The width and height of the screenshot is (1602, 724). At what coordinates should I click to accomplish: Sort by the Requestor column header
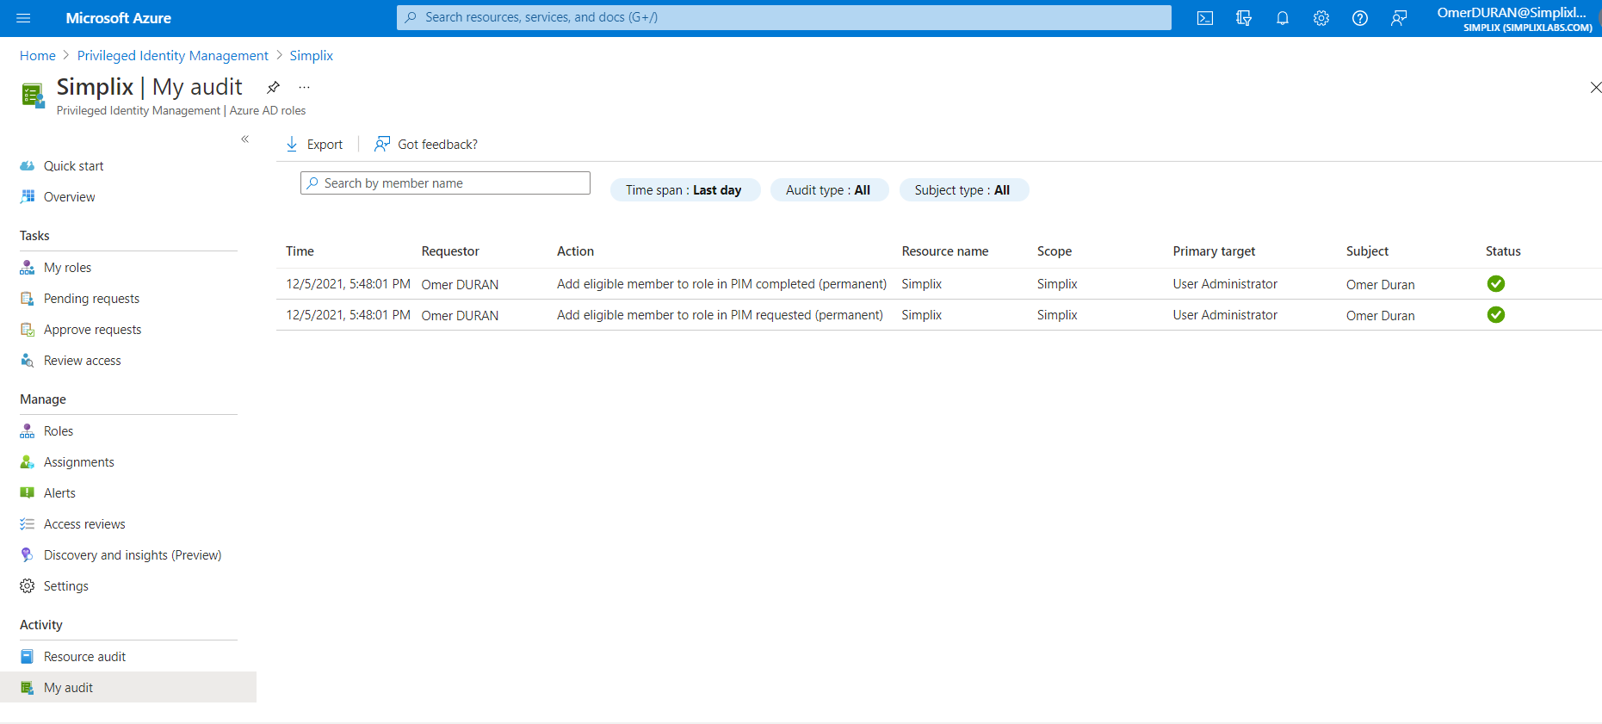pyautogui.click(x=450, y=251)
